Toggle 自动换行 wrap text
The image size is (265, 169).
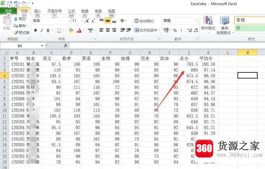tap(144, 21)
